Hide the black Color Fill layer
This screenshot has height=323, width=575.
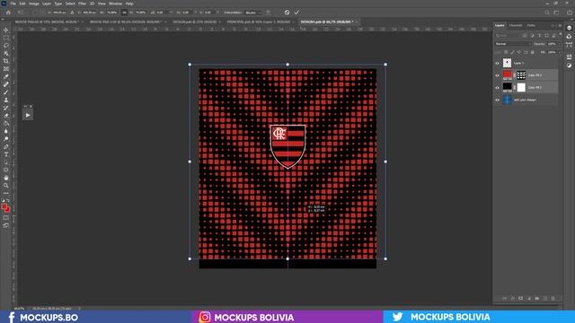(497, 88)
